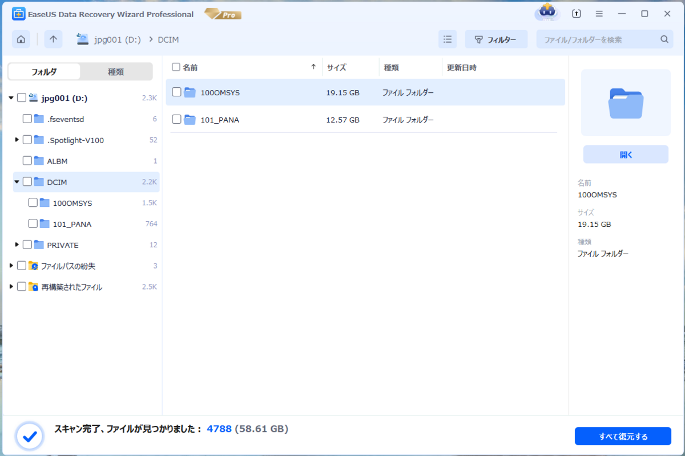Click the Pro edition badge
The width and height of the screenshot is (685, 456).
pos(223,14)
